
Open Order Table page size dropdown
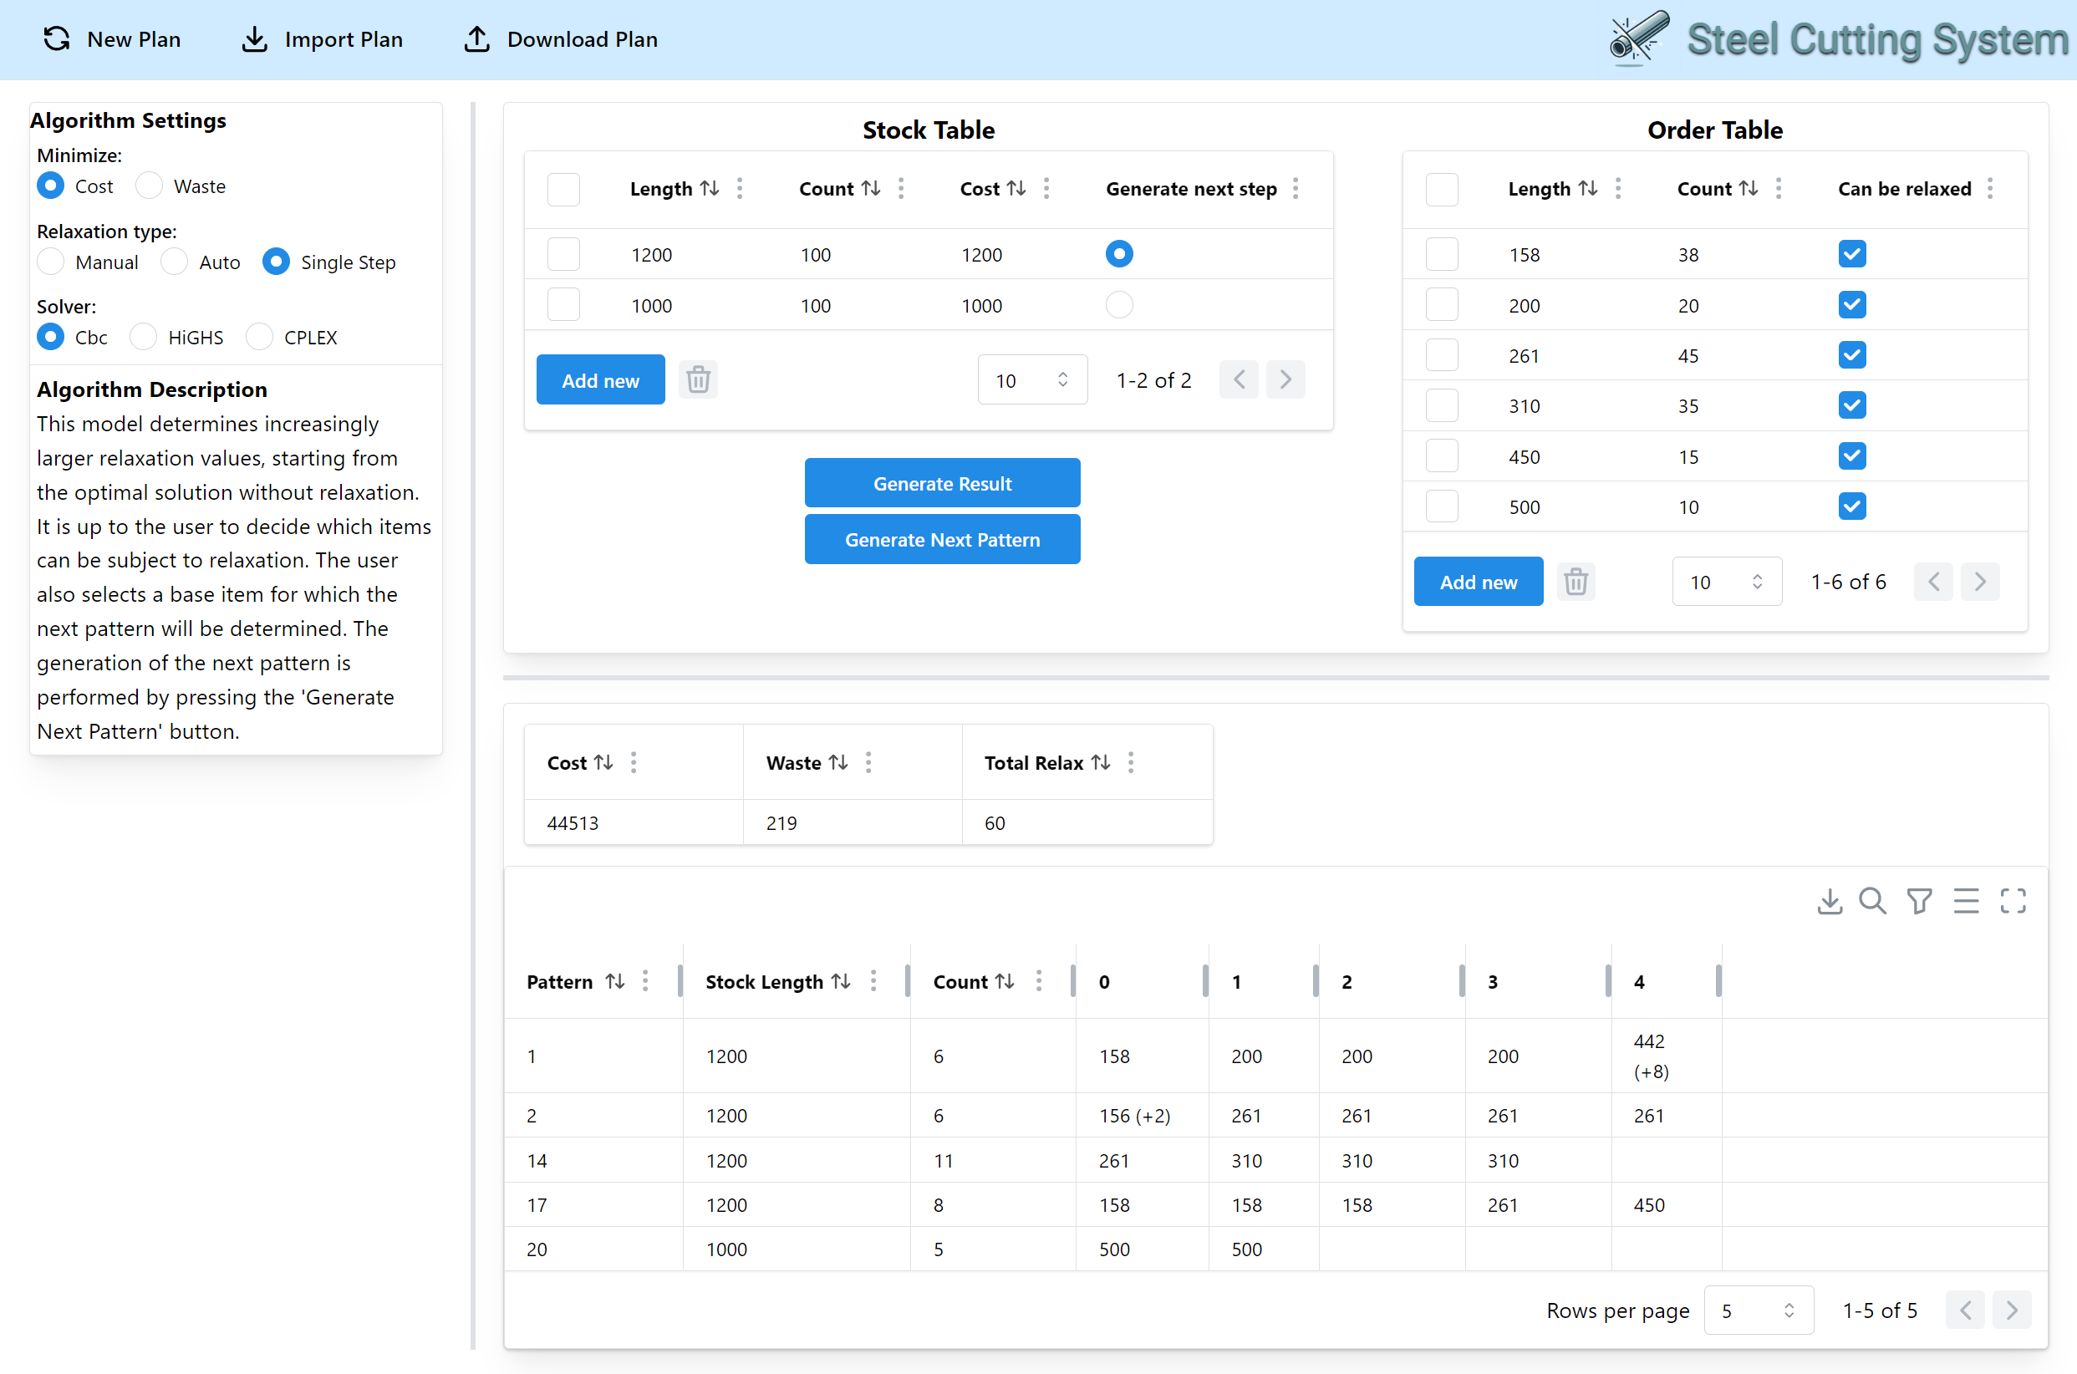(x=1726, y=582)
